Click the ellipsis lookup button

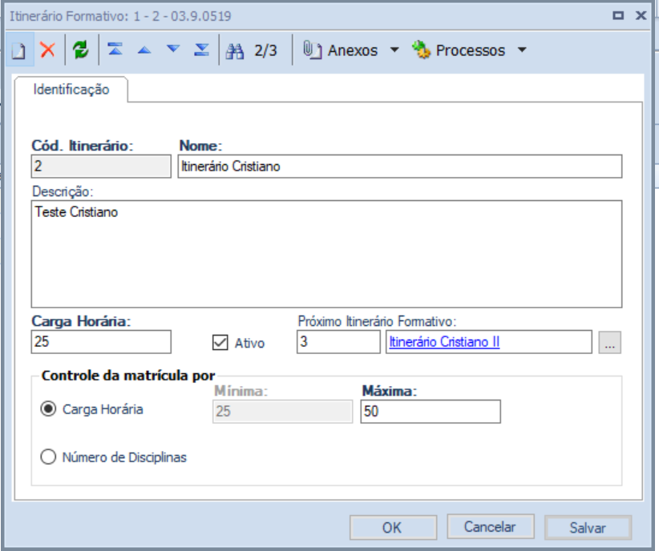[610, 342]
